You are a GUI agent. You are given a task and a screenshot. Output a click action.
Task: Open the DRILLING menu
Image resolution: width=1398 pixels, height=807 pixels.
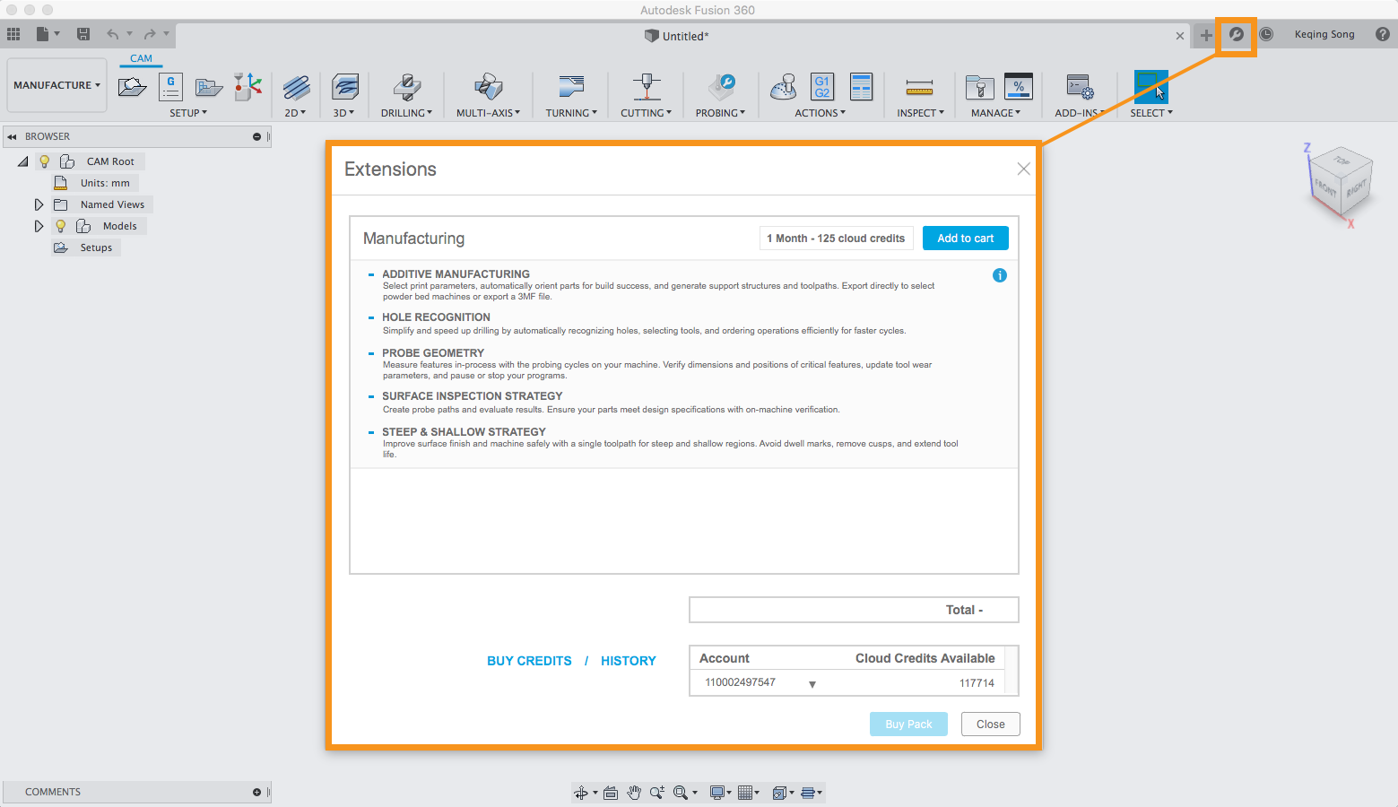[x=406, y=113]
